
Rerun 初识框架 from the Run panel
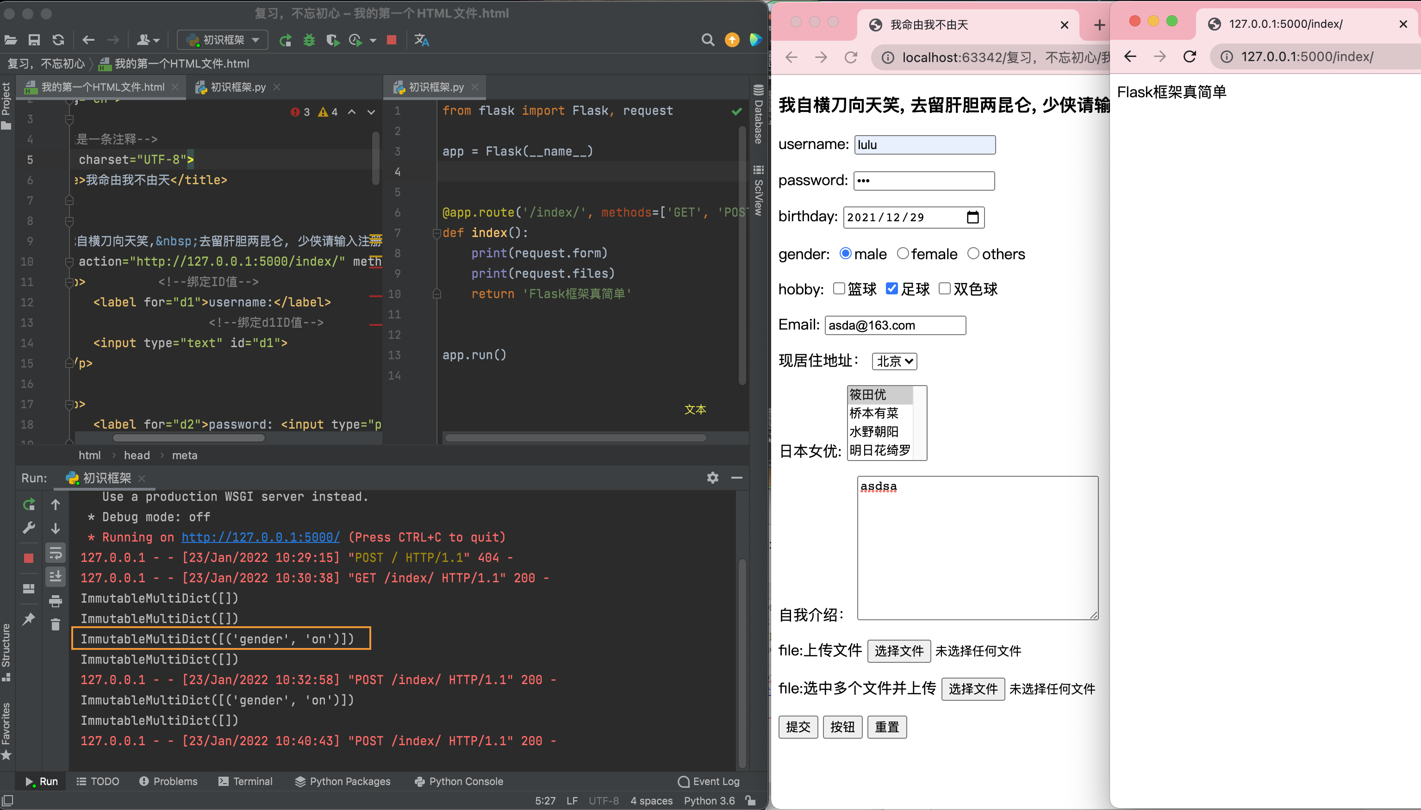click(x=29, y=505)
